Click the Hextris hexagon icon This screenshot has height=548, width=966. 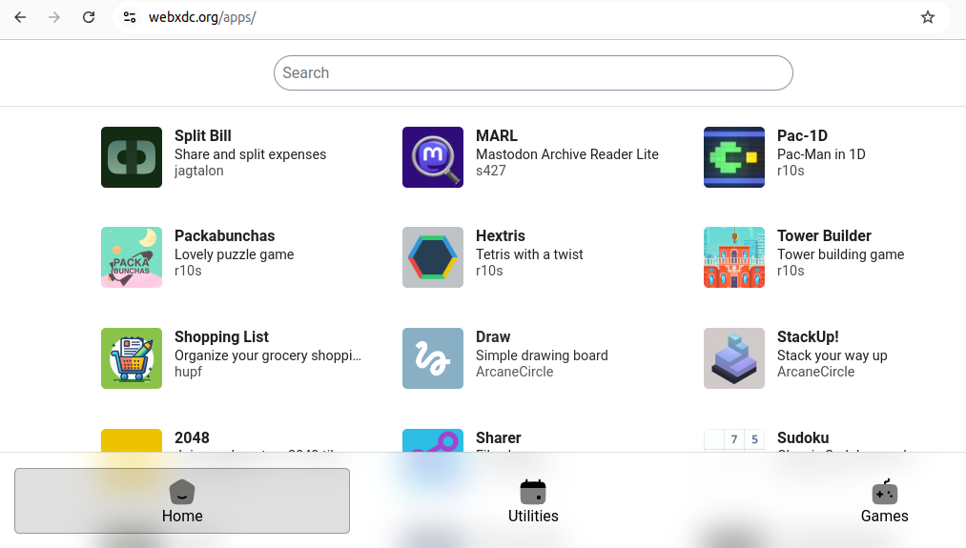point(433,257)
